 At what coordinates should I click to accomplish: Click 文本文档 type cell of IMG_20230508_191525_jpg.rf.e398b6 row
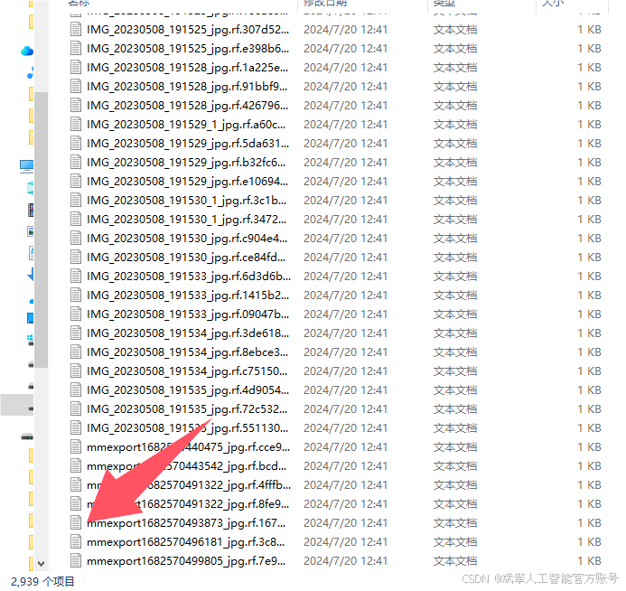coord(455,49)
